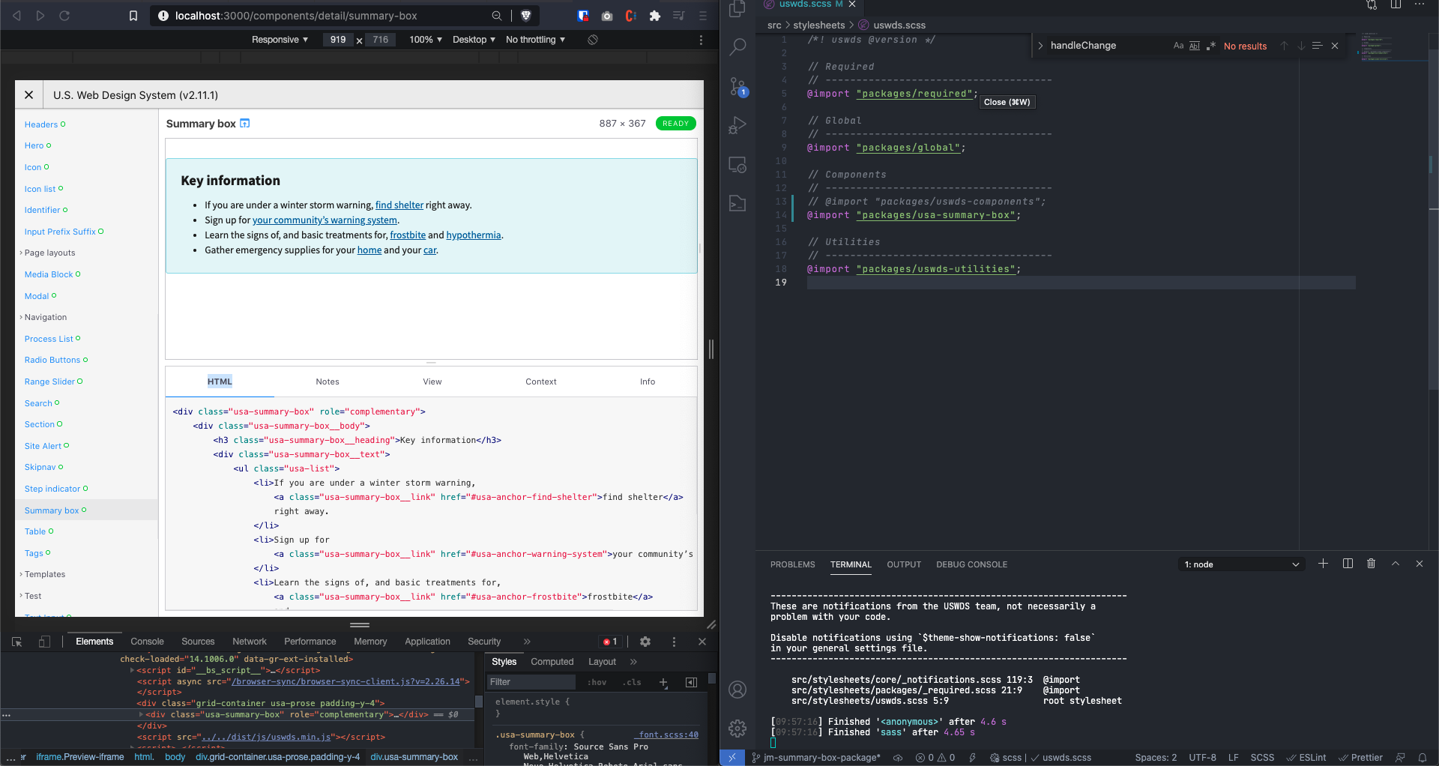
Task: Add a new style rule with the plus icon
Action: click(x=663, y=682)
